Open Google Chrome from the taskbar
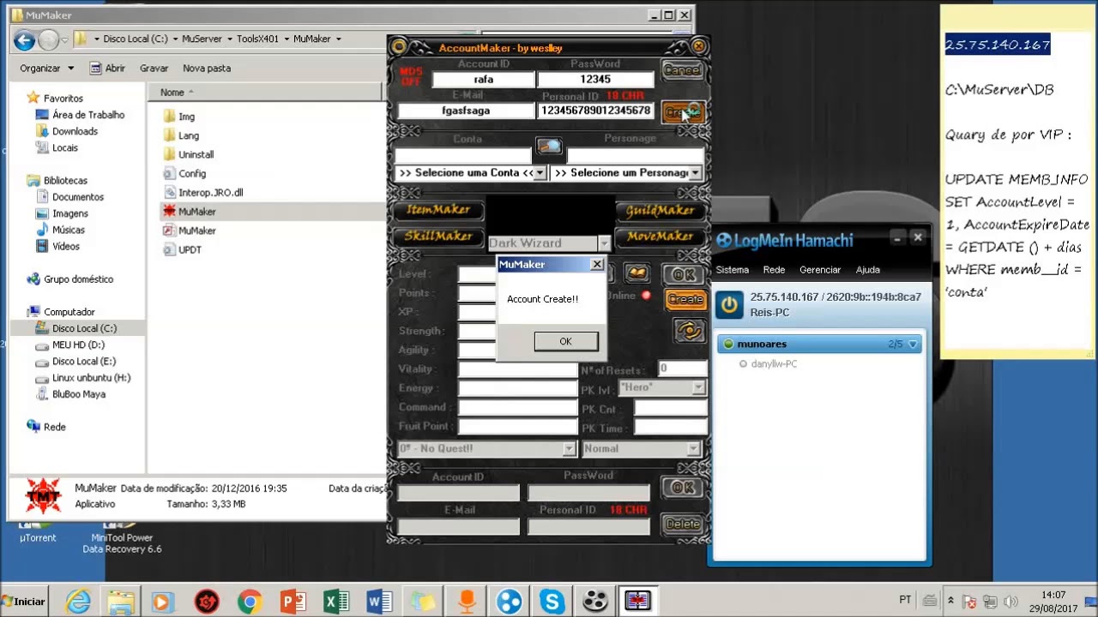The image size is (1098, 617). coord(250,602)
